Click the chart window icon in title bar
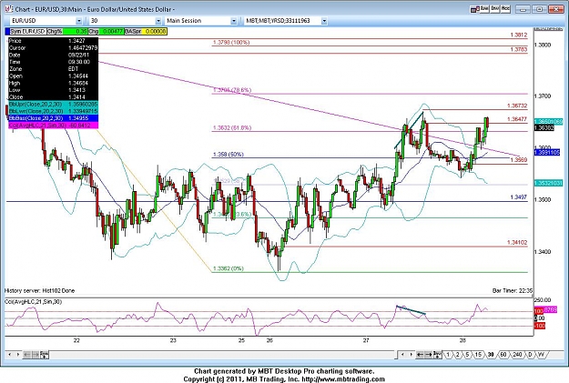 [8, 9]
